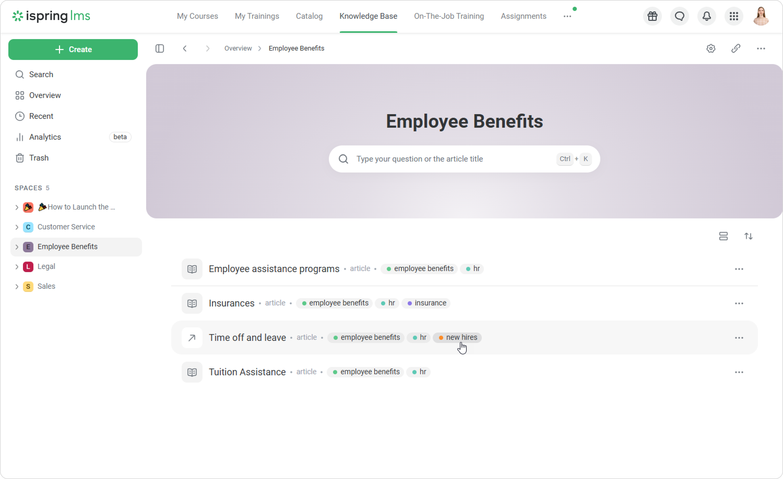Switch the list view layout icon

coord(723,236)
